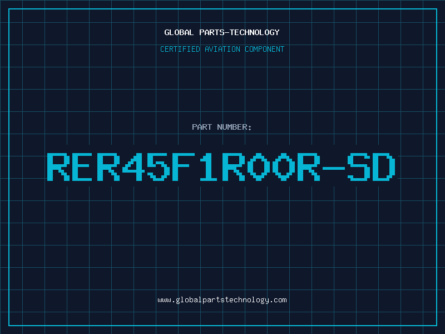The height and width of the screenshot is (334, 445).
Task: Click the letter E in the part number
Action: (82, 166)
